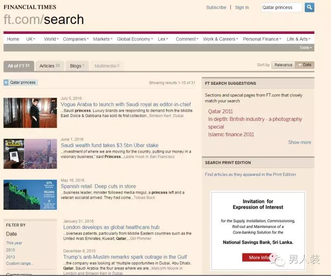Viewport: 331px width, 276px height.
Task: Open the Qatar 2011 suggestion
Action: (221, 111)
